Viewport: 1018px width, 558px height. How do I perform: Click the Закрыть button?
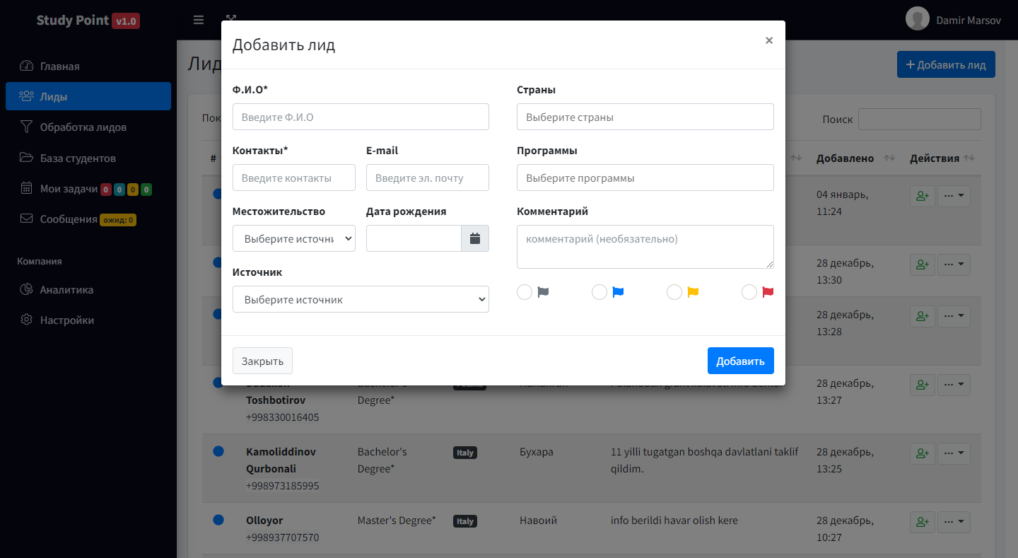tap(262, 361)
